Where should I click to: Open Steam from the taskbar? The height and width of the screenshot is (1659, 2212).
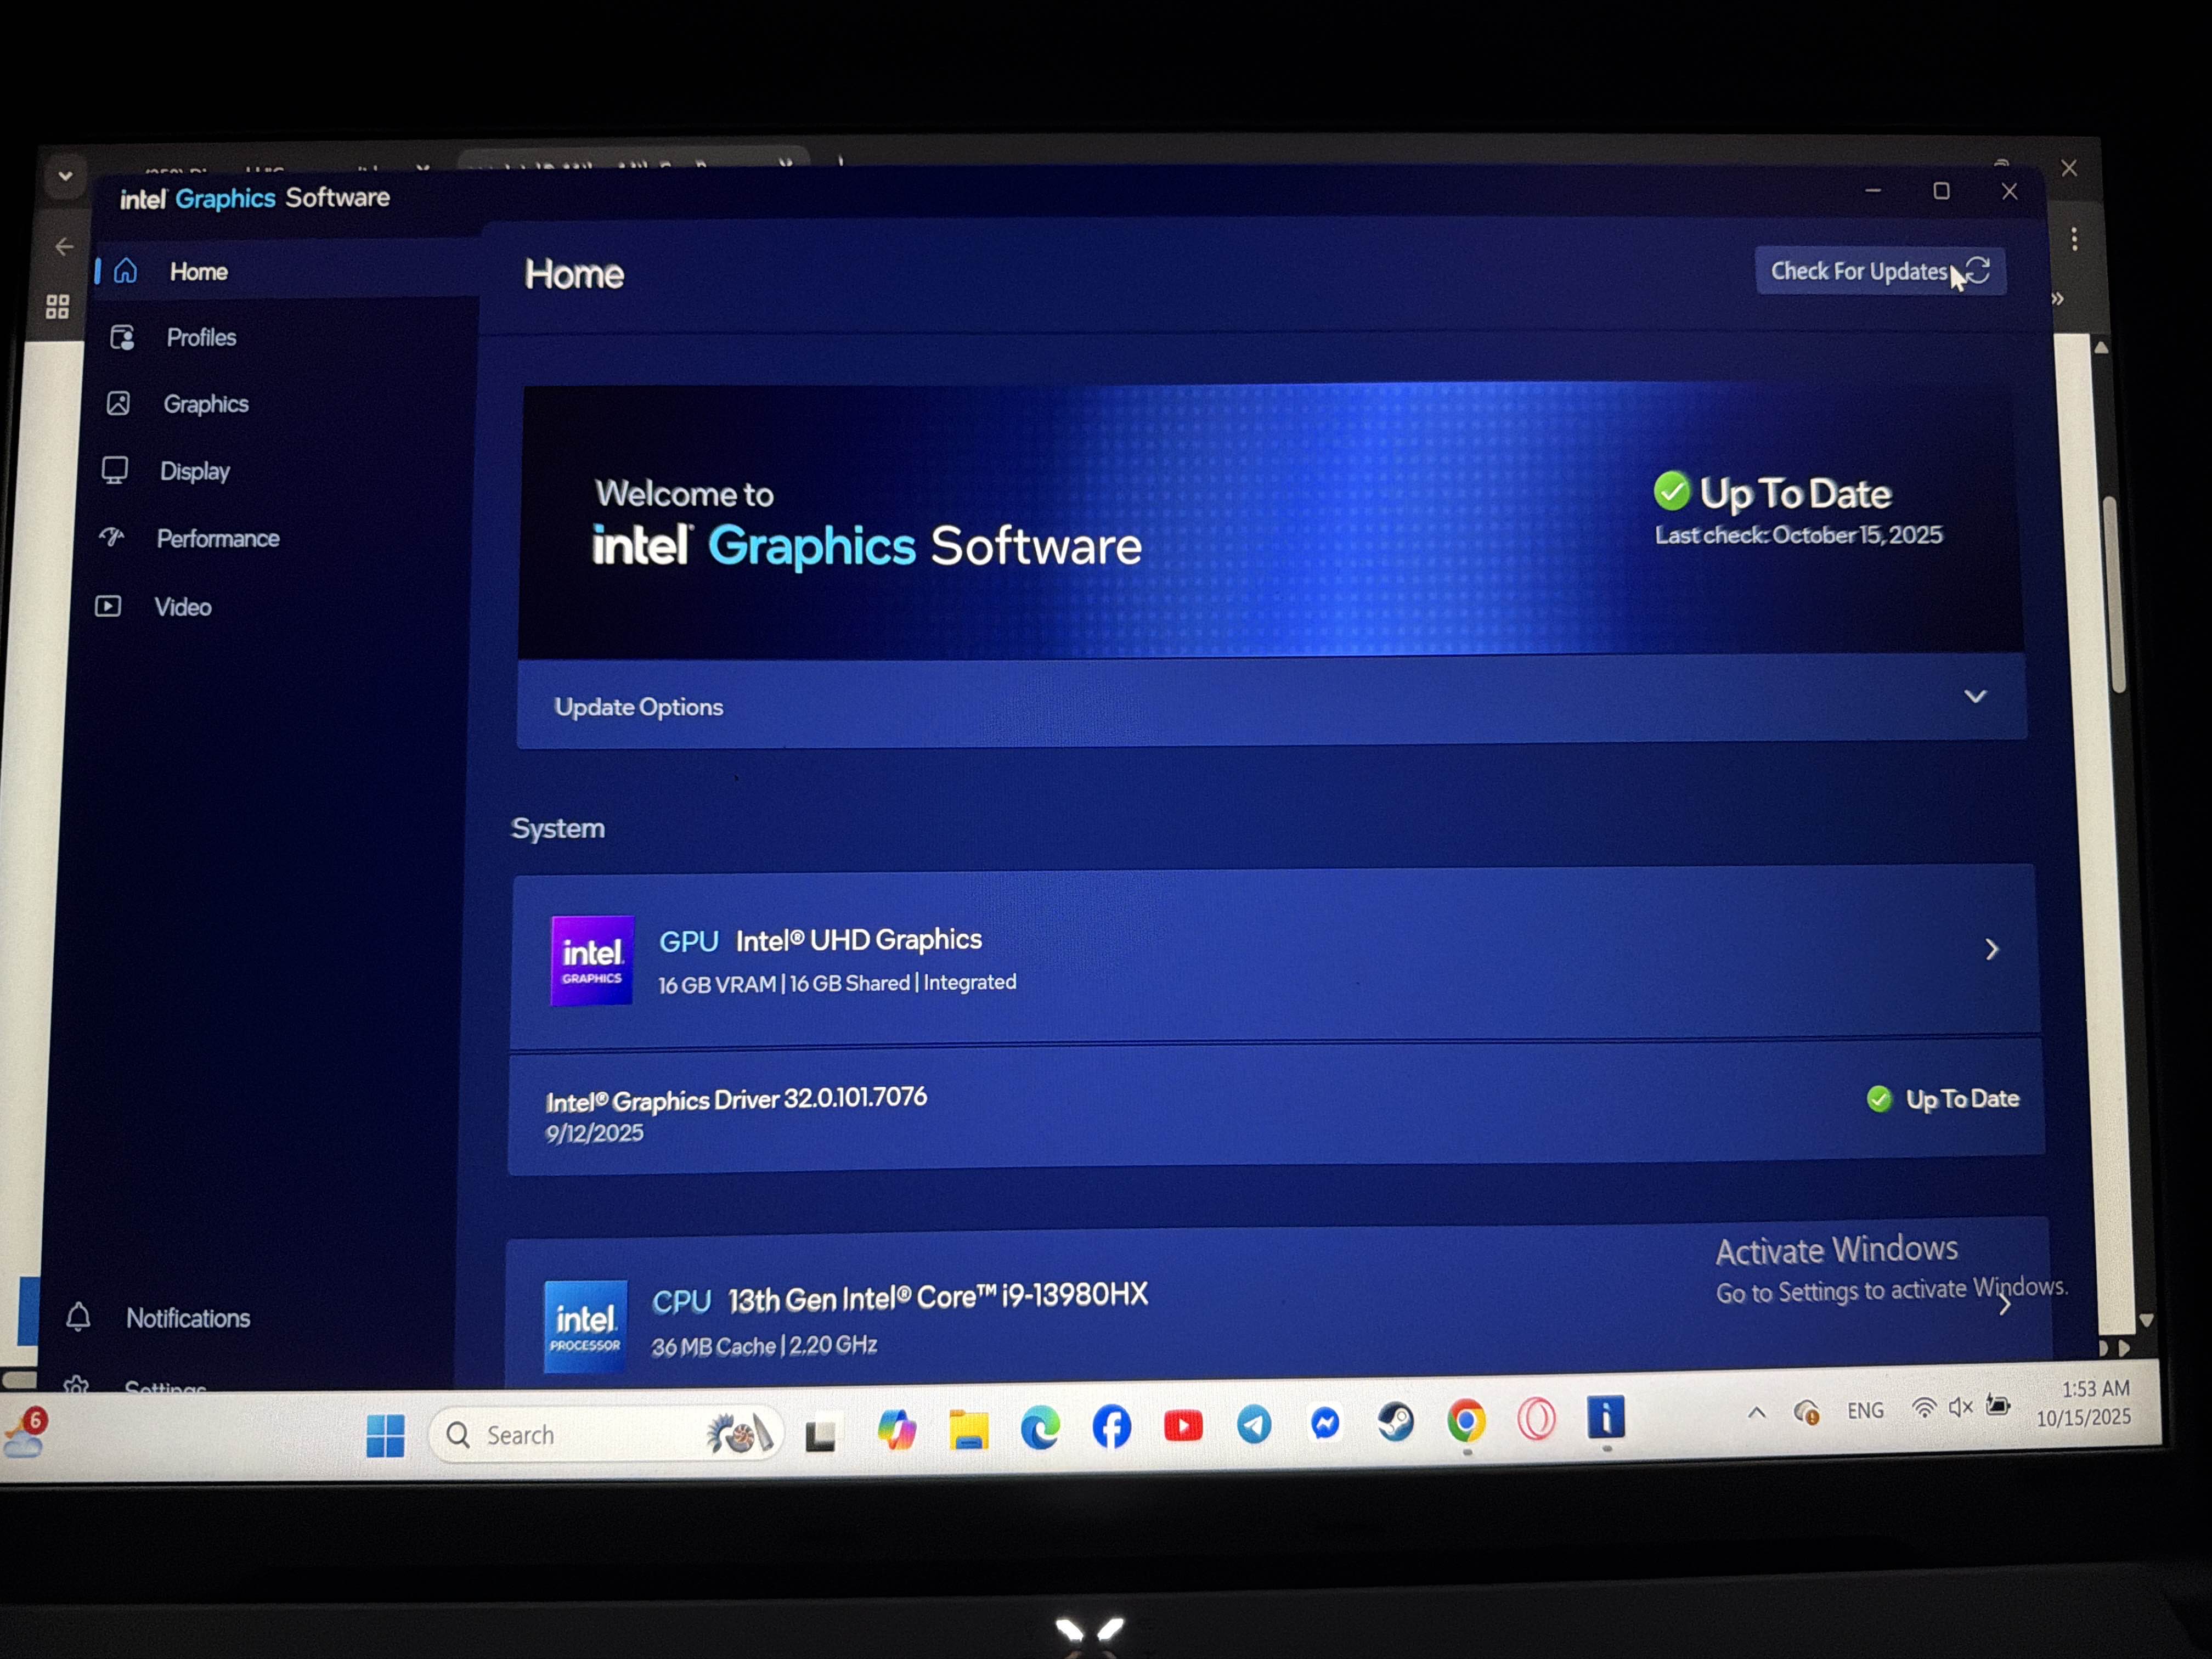pos(1395,1422)
